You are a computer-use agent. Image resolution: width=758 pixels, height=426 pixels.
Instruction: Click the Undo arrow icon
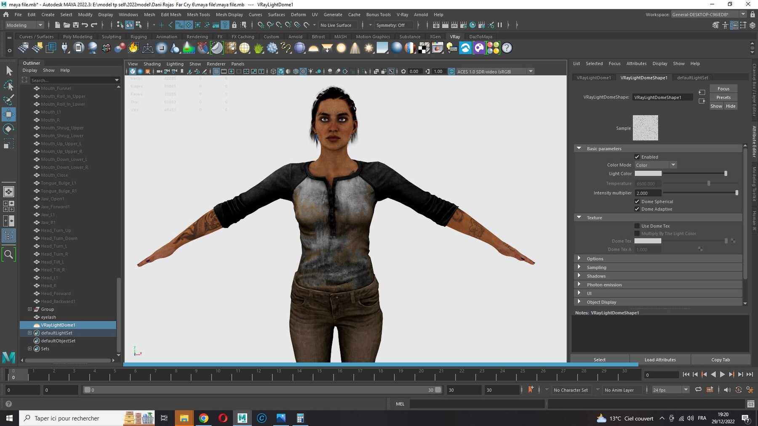click(85, 25)
